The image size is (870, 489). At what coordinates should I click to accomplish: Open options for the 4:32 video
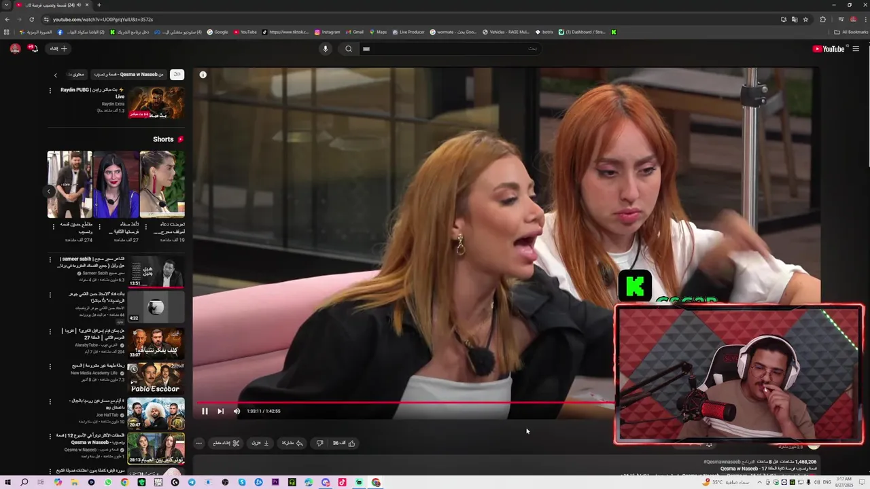50,295
